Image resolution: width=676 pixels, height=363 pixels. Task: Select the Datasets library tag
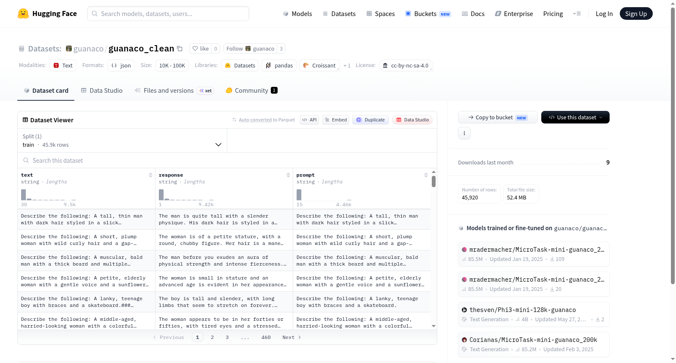tap(240, 65)
